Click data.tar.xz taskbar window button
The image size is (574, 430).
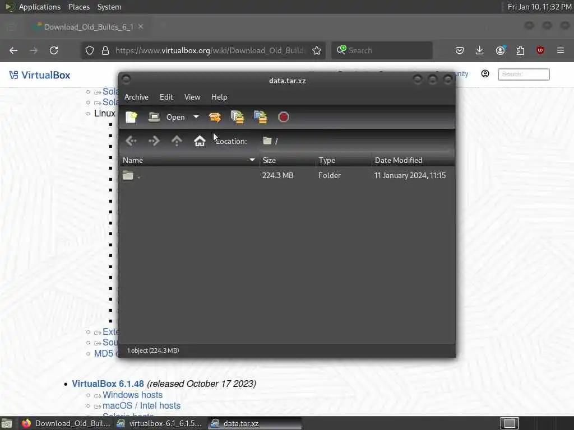click(x=255, y=424)
